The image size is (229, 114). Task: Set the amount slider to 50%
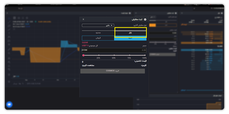(114, 55)
